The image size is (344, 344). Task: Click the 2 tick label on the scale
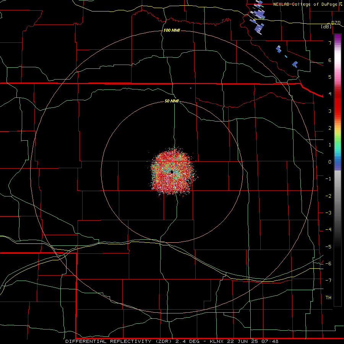click(330, 128)
